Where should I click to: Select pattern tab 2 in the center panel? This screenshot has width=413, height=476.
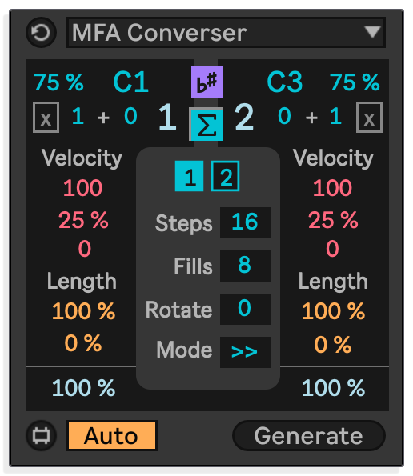(226, 176)
